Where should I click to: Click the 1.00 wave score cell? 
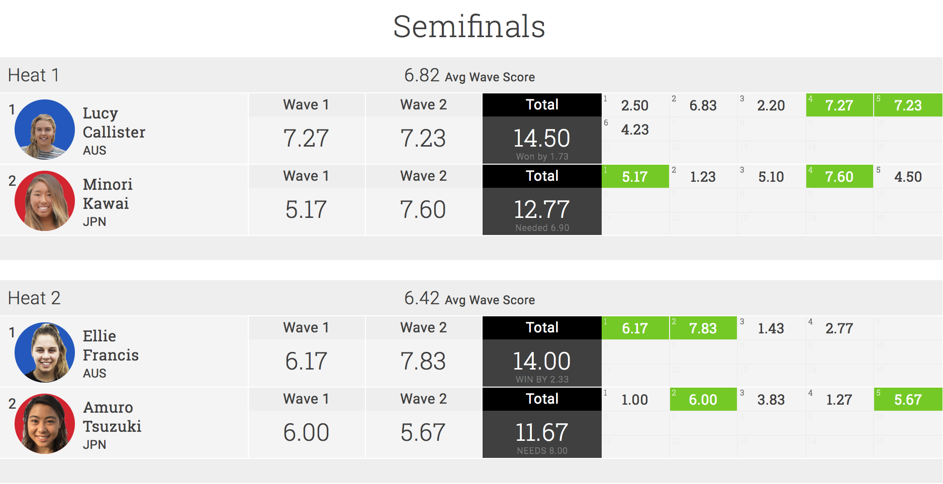click(x=635, y=400)
